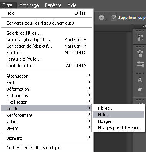
Task: Open Point de fuite filter
Action: tap(46, 66)
